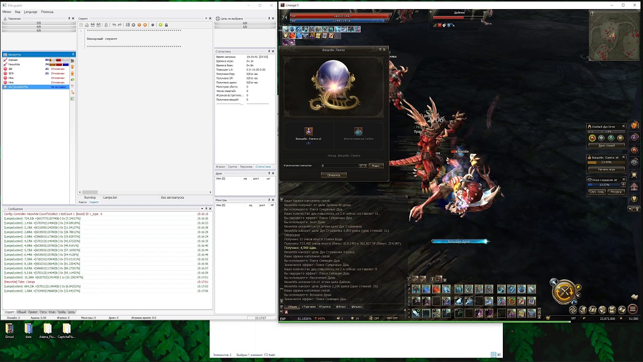The image size is (643, 362).
Task: Click the Макс. button in lamp dialog
Action: pyautogui.click(x=376, y=165)
